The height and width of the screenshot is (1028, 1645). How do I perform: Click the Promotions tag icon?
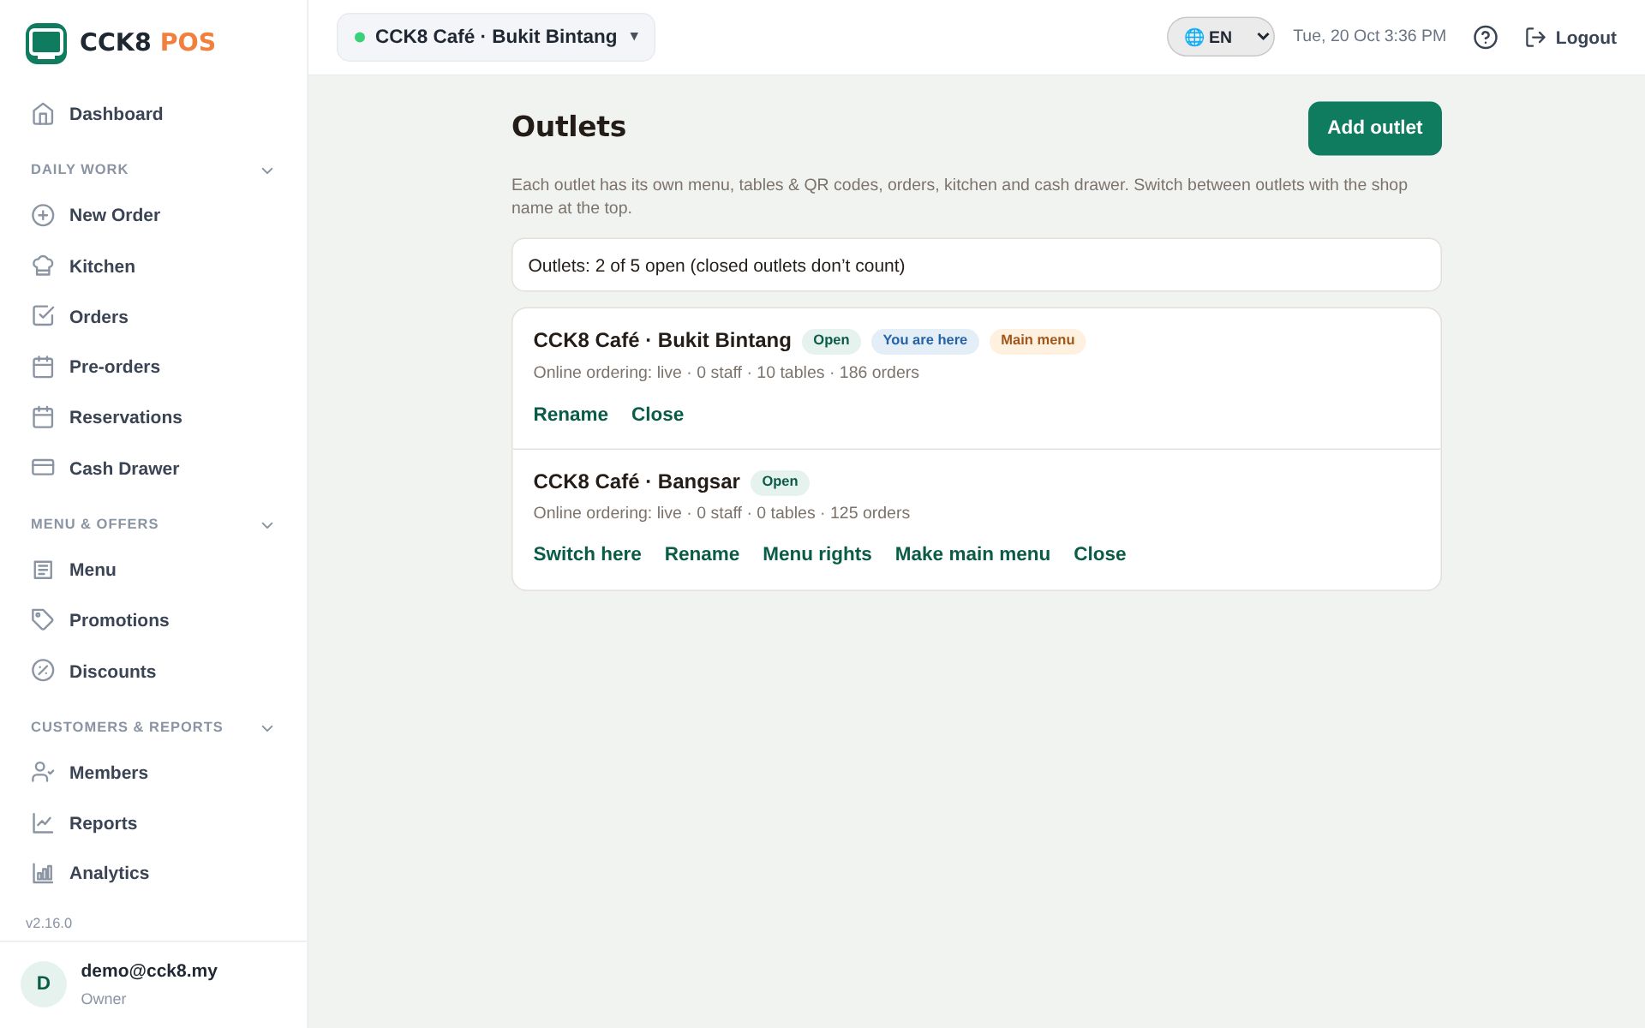(x=43, y=619)
